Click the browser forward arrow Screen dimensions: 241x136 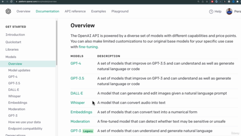(7, 2)
